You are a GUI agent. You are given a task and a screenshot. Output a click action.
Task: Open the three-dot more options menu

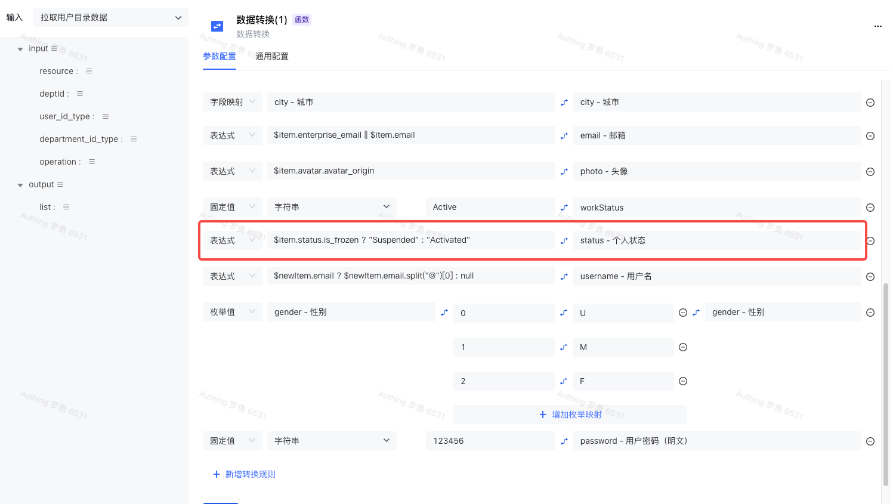[x=877, y=26]
